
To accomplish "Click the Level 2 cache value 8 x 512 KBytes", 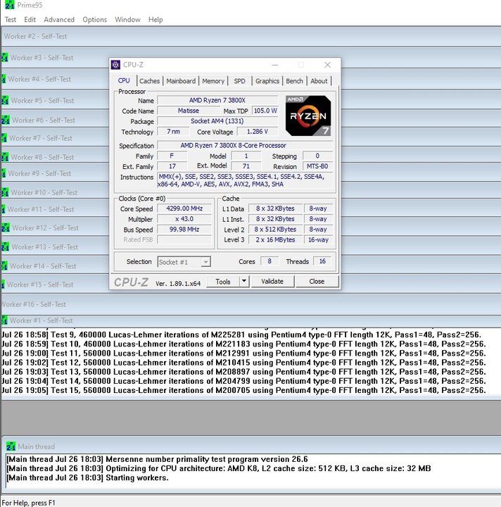I will [x=275, y=230].
